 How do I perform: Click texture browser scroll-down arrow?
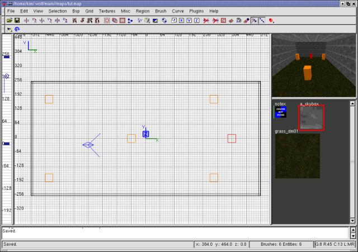pos(352,221)
